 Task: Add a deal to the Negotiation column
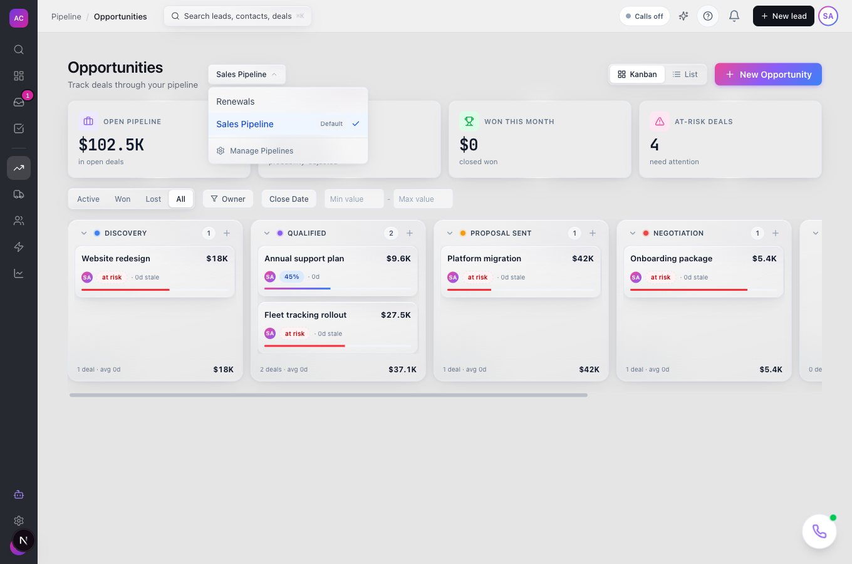click(x=776, y=233)
